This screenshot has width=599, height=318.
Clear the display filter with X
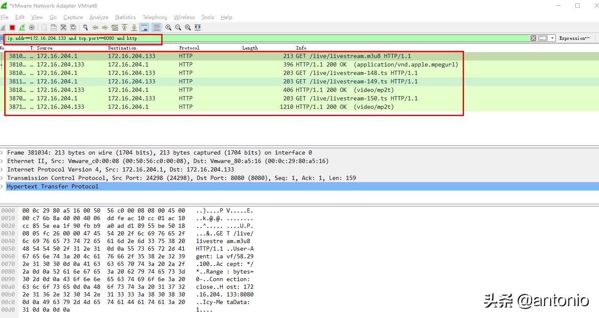(x=533, y=38)
